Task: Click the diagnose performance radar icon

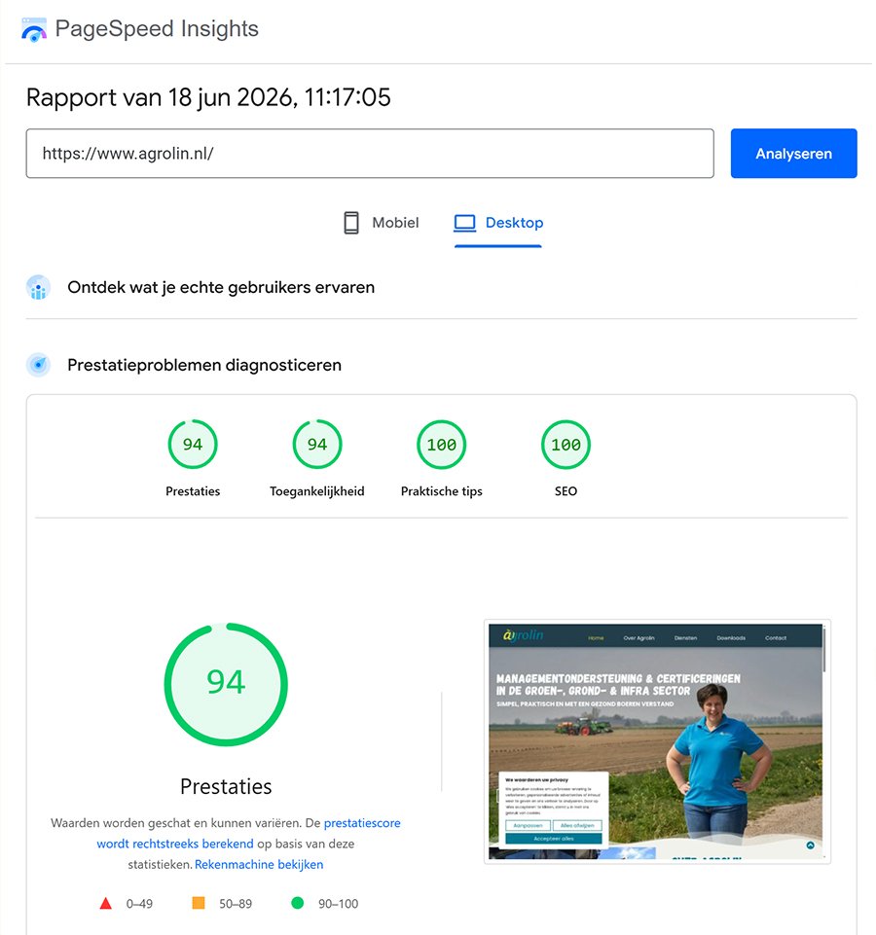Action: 38,364
